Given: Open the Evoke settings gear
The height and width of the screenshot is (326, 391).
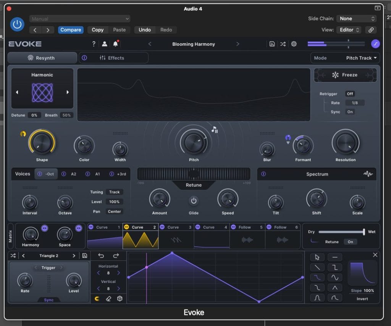Looking at the screenshot, I should [x=294, y=44].
